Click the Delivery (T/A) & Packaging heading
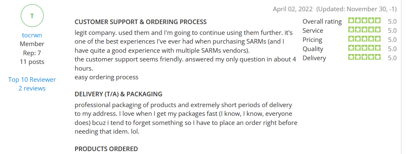The width and height of the screenshot is (411, 154). (118, 94)
